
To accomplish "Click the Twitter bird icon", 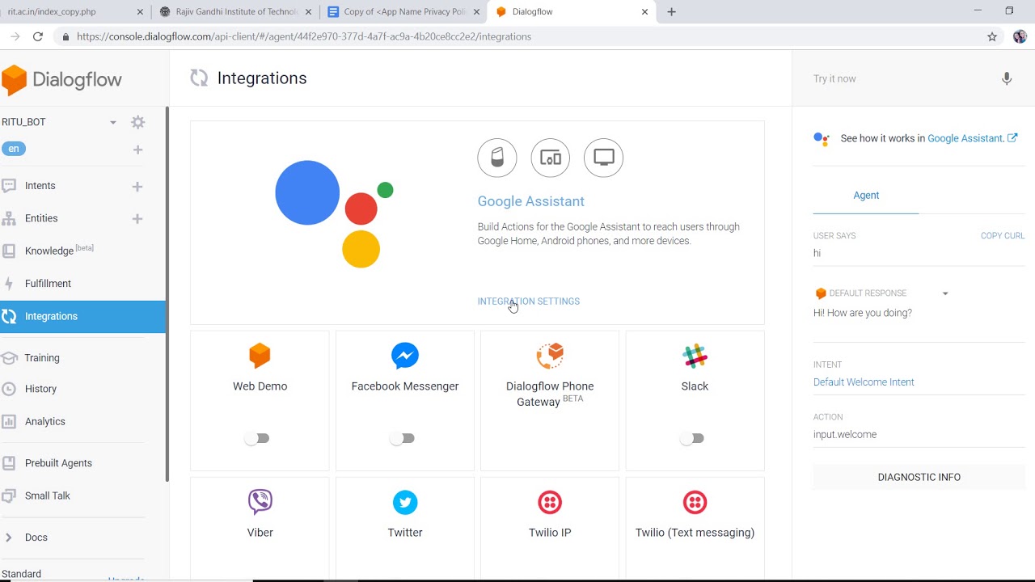I will tap(405, 502).
